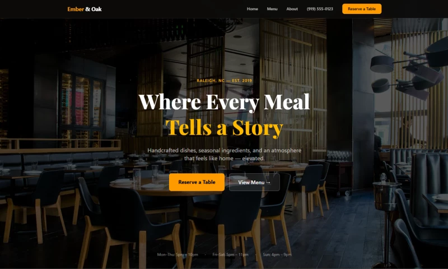Click the Handcrafted dishes description paragraph
The image size is (448, 269).
(x=225, y=154)
